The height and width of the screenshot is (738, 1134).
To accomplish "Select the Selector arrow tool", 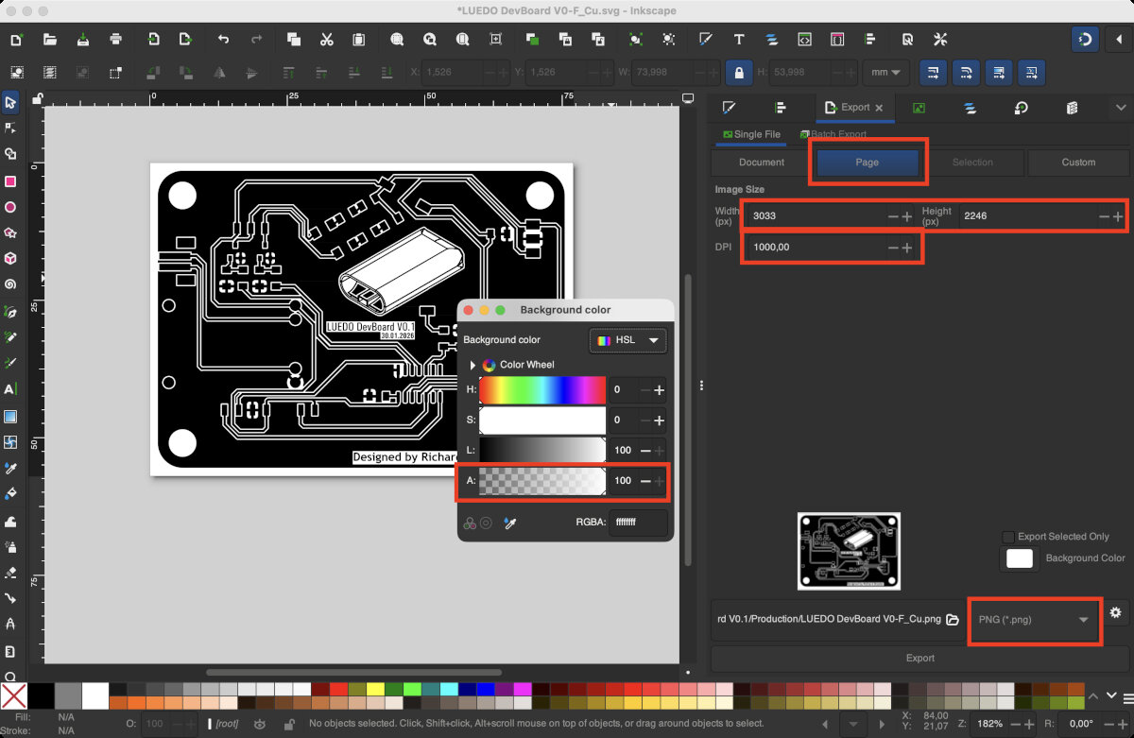I will click(10, 102).
